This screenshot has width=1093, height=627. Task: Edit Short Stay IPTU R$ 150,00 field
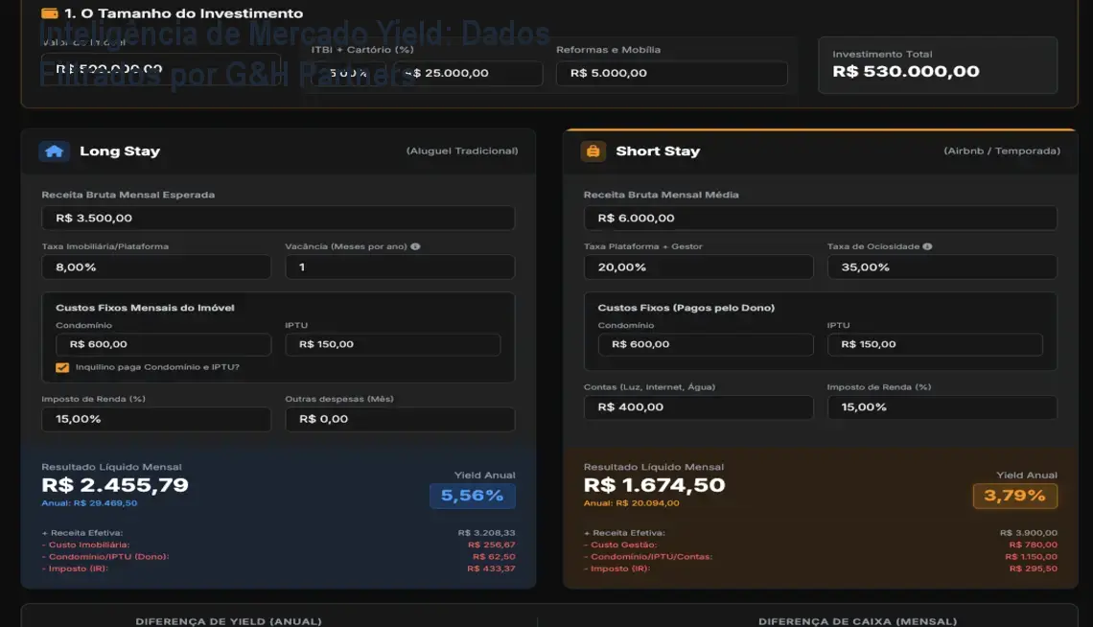pos(935,344)
